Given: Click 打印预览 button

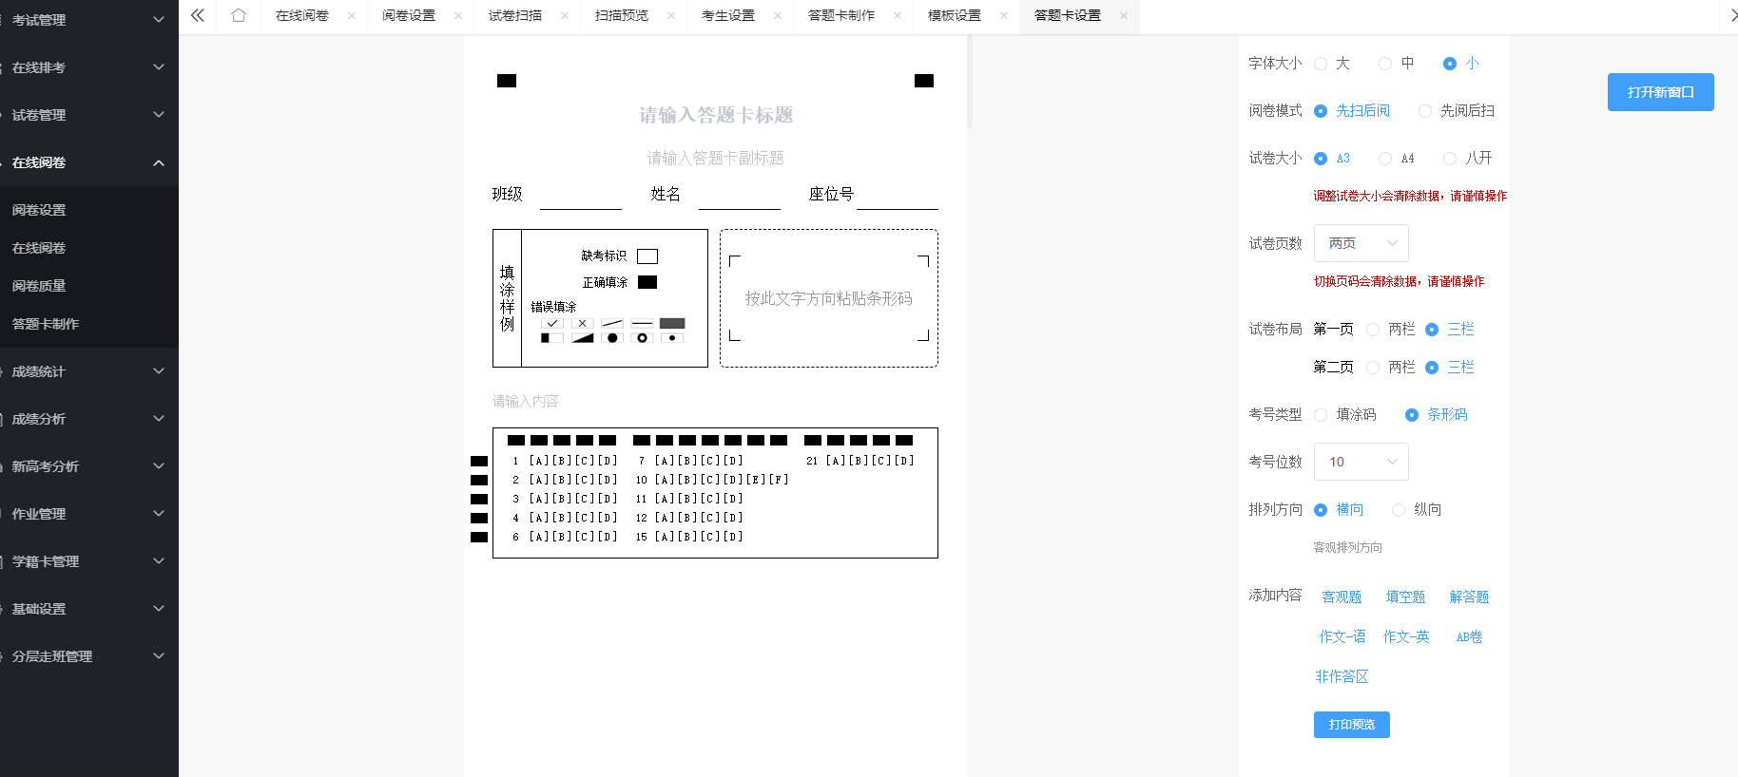Looking at the screenshot, I should pos(1352,725).
